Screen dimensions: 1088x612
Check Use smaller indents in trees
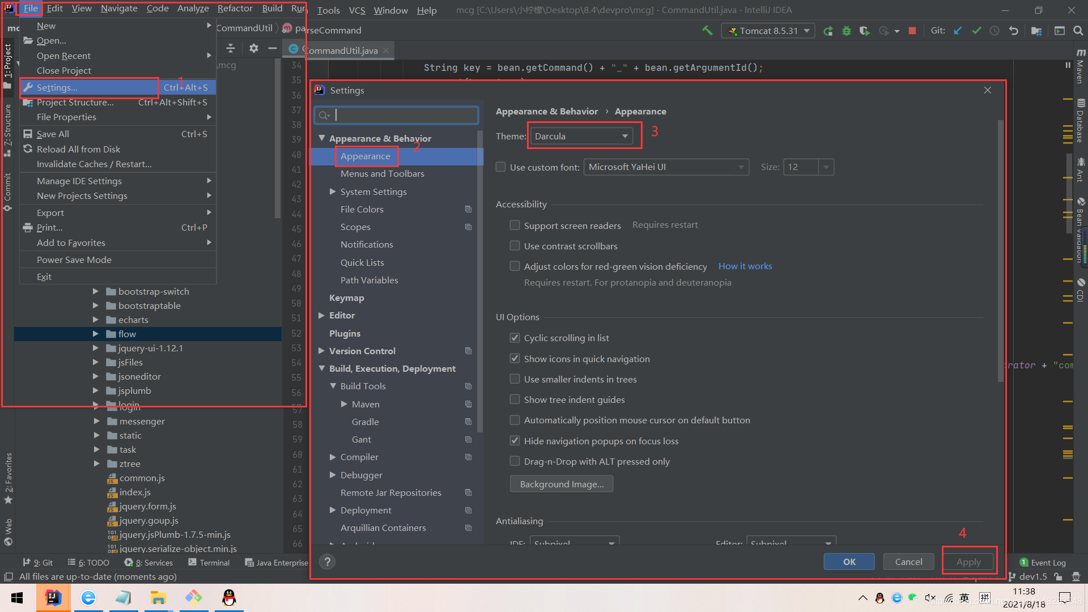pos(515,379)
